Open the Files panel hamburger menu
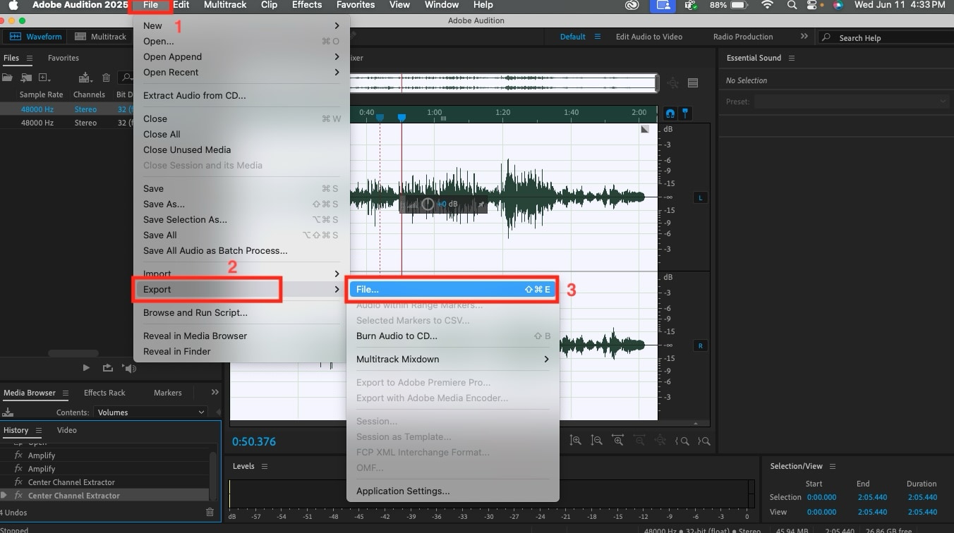Viewport: 954px width, 533px height. (x=30, y=58)
